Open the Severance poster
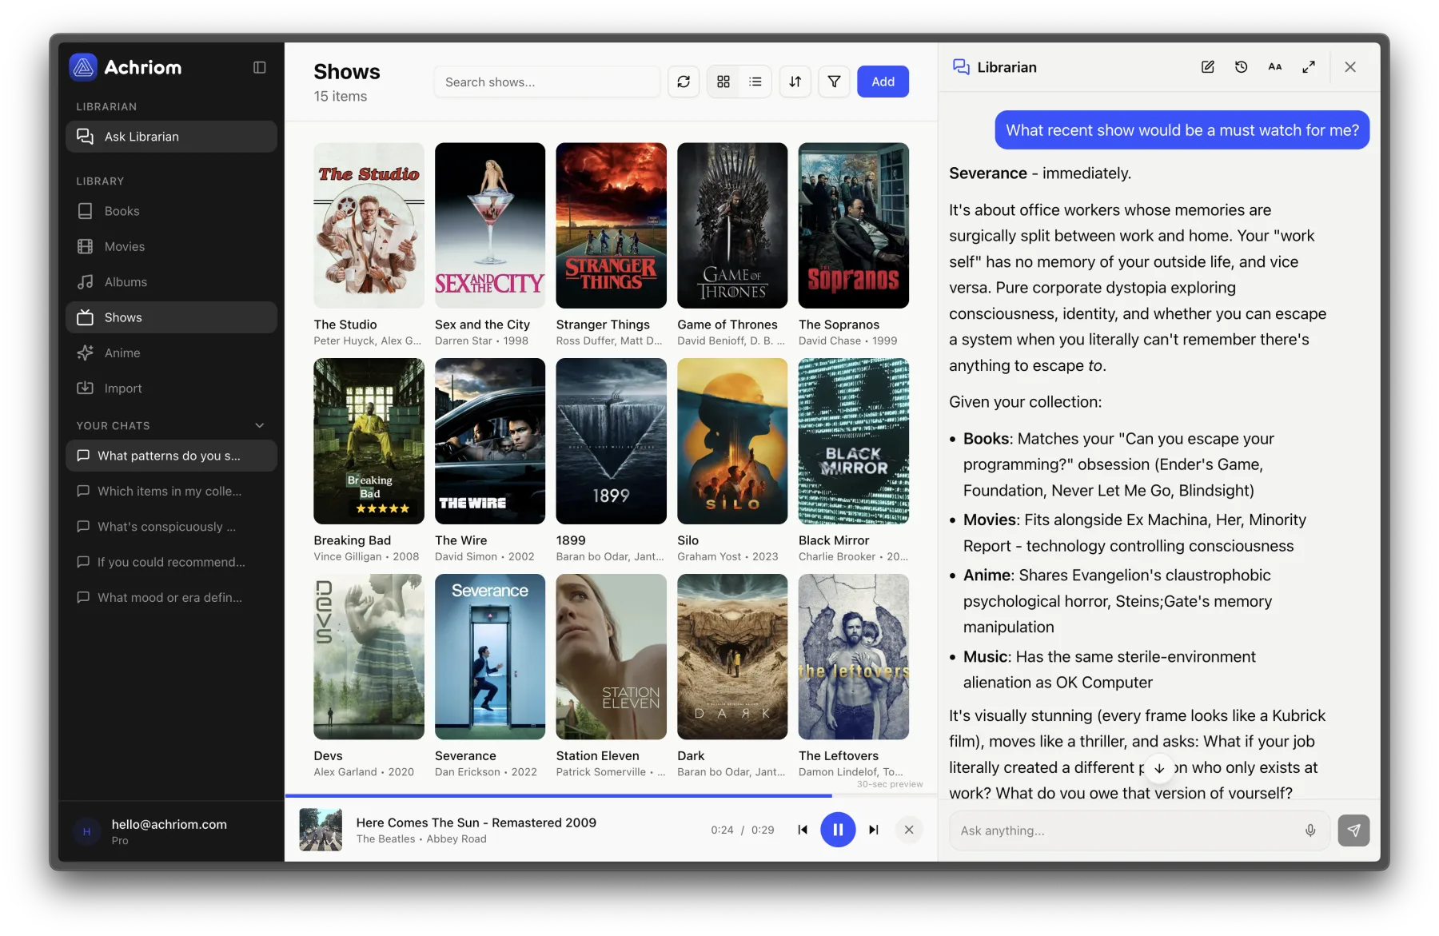This screenshot has height=936, width=1439. tap(490, 657)
